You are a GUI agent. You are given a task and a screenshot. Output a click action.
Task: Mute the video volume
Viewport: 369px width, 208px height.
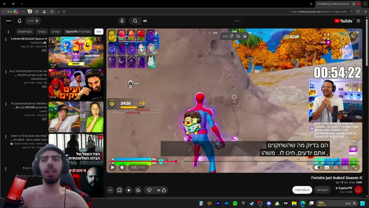coord(122,167)
